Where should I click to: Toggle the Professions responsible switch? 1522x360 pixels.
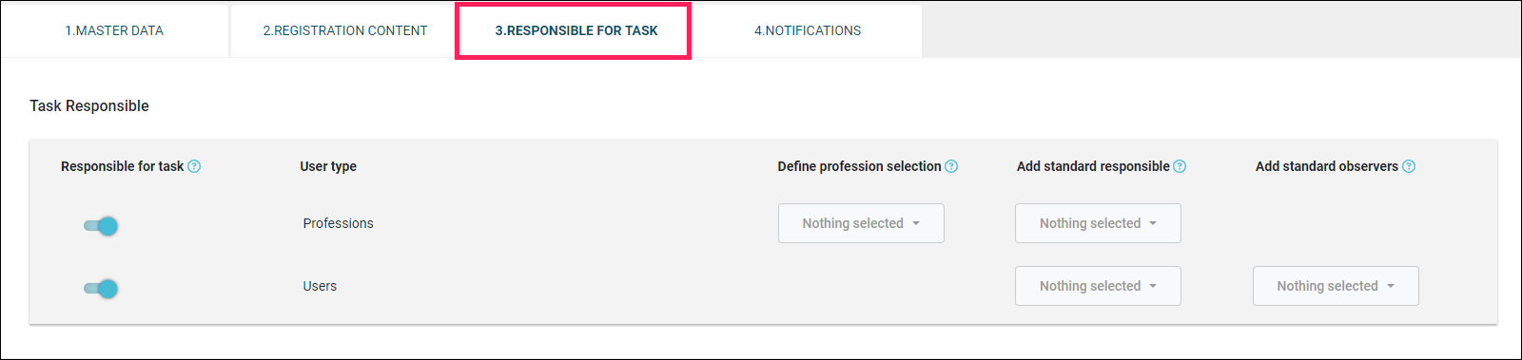pos(100,226)
